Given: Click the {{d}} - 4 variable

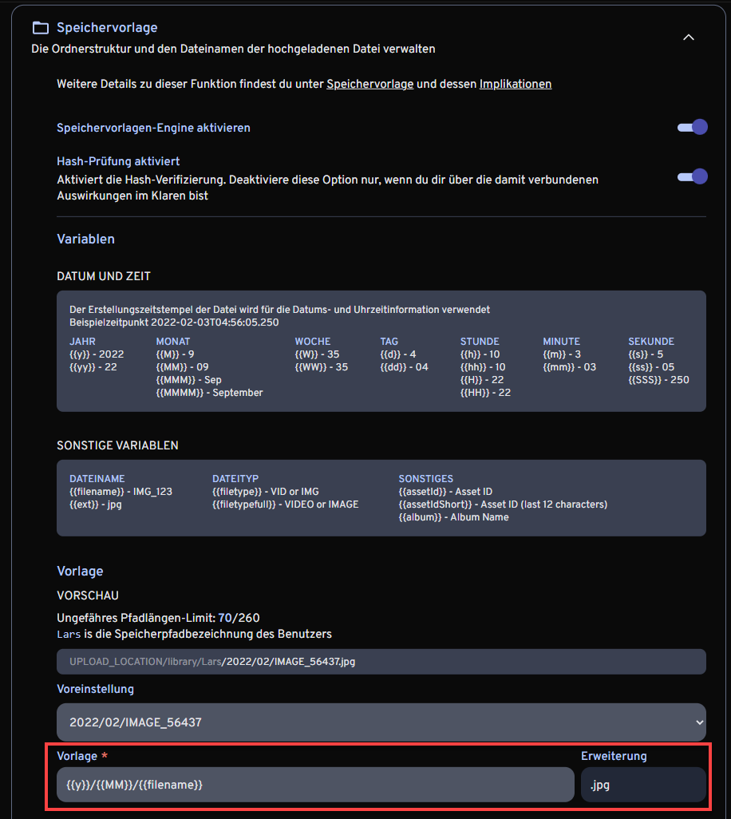Looking at the screenshot, I should click(398, 354).
